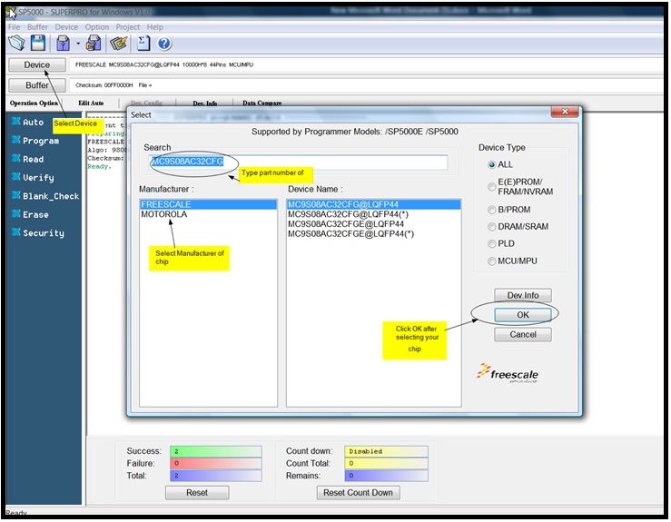
Task: Run the Program operation in the sidebar
Action: click(41, 141)
